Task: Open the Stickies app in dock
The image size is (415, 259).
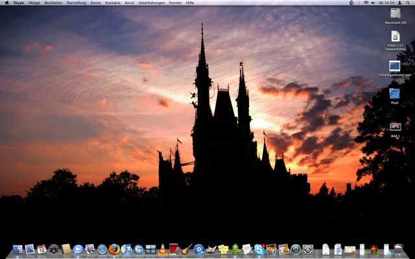Action: (223, 249)
